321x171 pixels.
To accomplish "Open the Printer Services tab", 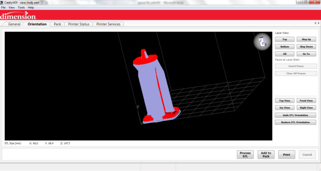I will click(x=108, y=24).
